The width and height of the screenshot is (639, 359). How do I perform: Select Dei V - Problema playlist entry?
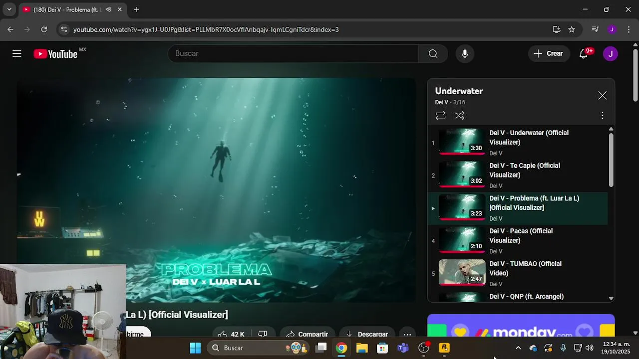tap(518, 208)
